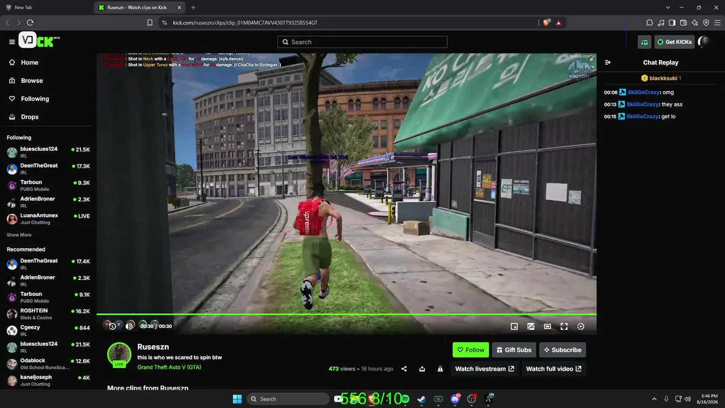The width and height of the screenshot is (725, 408).
Task: Open the Grand Theft Auto V (GTA) category
Action: point(169,367)
